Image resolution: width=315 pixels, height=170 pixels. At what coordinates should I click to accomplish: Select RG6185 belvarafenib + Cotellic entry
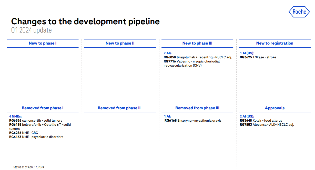(x=40, y=125)
